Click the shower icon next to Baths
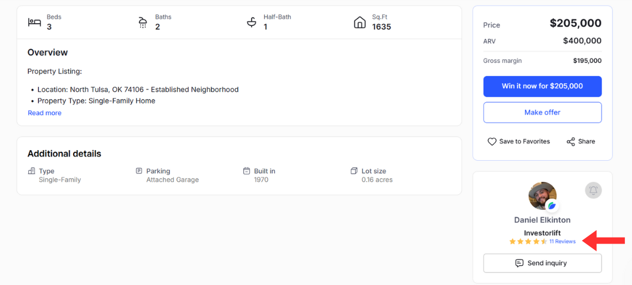 pos(143,23)
